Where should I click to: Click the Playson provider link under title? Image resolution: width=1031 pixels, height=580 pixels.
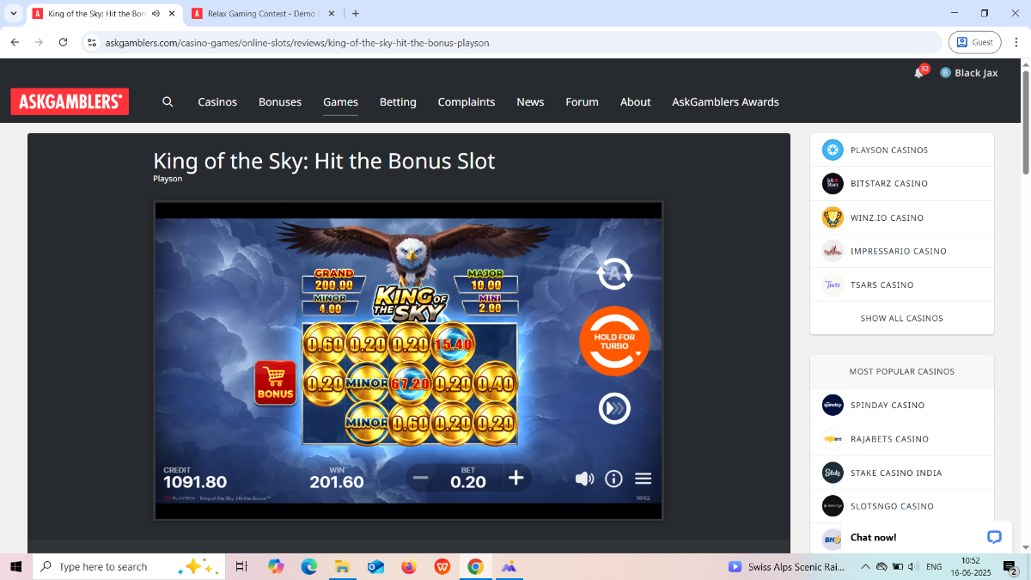pyautogui.click(x=168, y=179)
